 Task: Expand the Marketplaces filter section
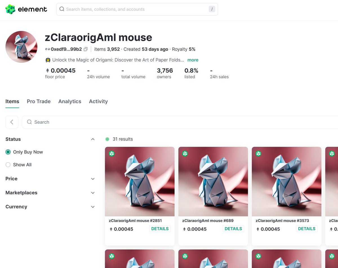[x=93, y=193]
